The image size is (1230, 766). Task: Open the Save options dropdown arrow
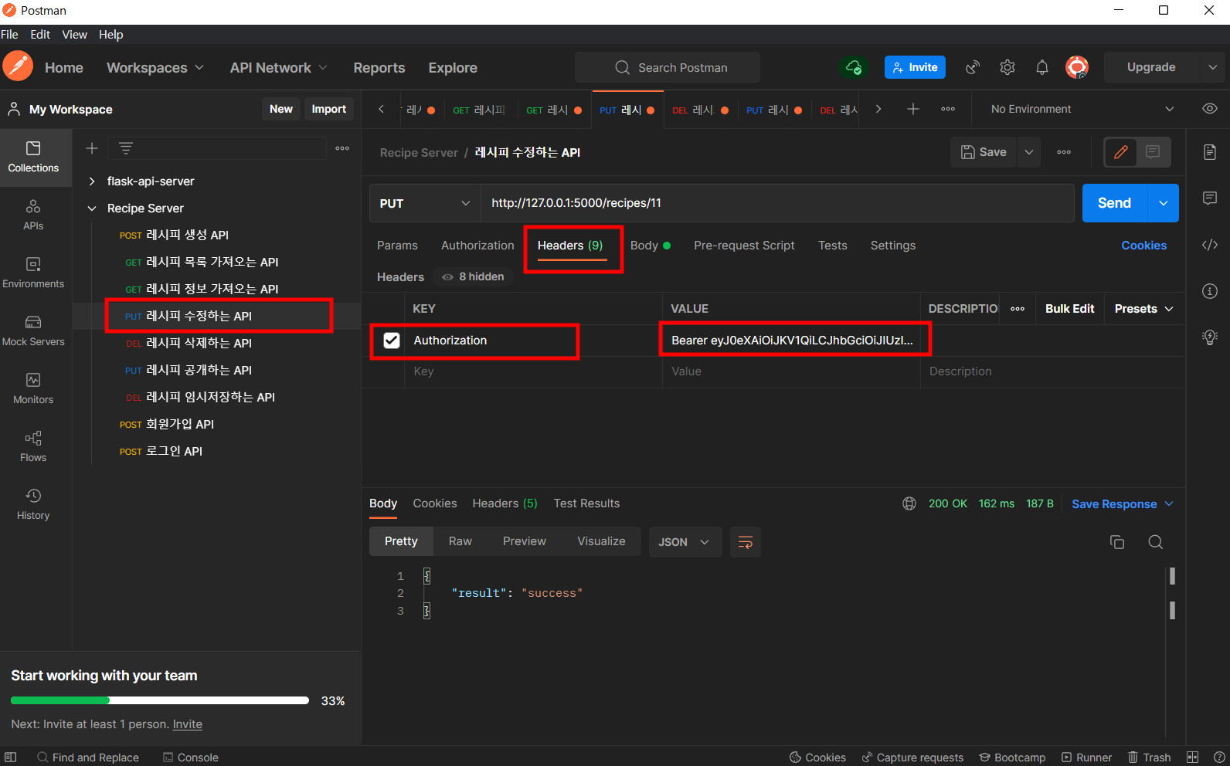tap(1029, 152)
